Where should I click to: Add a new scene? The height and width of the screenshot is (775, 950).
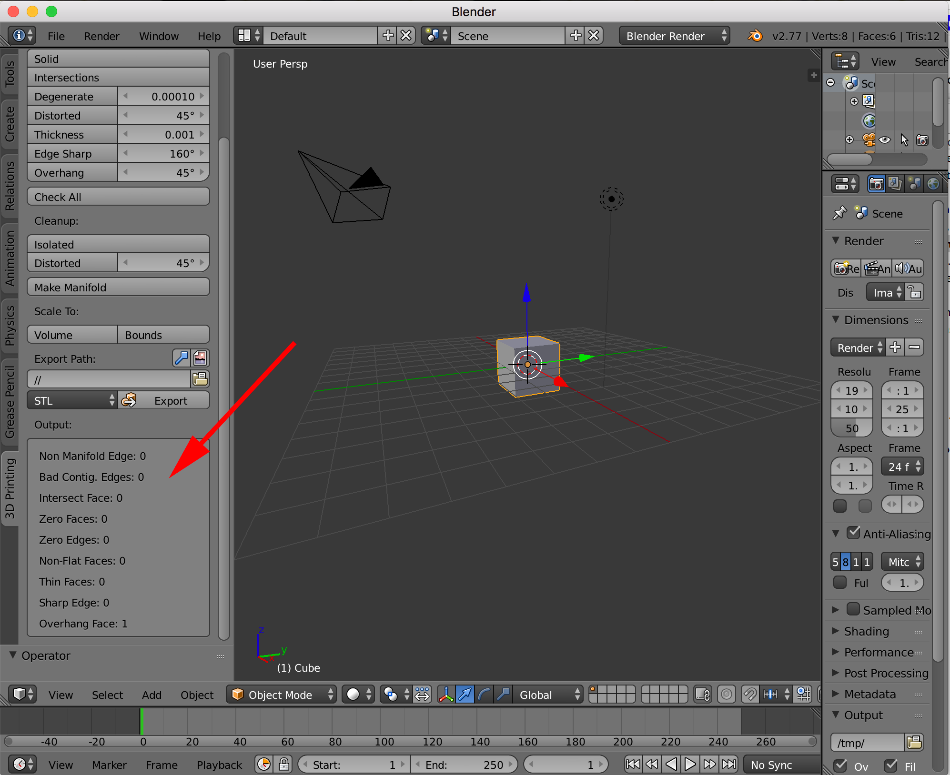[x=576, y=36]
